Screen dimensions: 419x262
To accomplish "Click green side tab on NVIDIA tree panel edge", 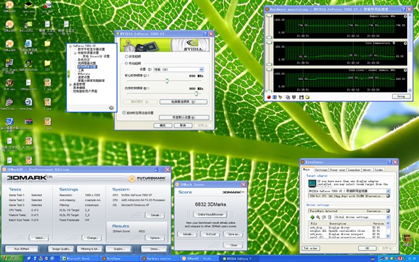I will (x=68, y=74).
